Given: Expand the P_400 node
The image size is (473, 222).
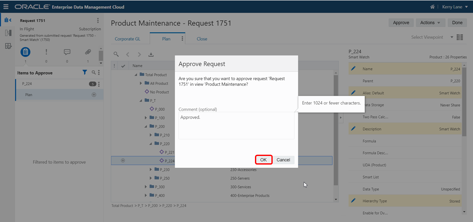Looking at the screenshot, I should (146, 195).
